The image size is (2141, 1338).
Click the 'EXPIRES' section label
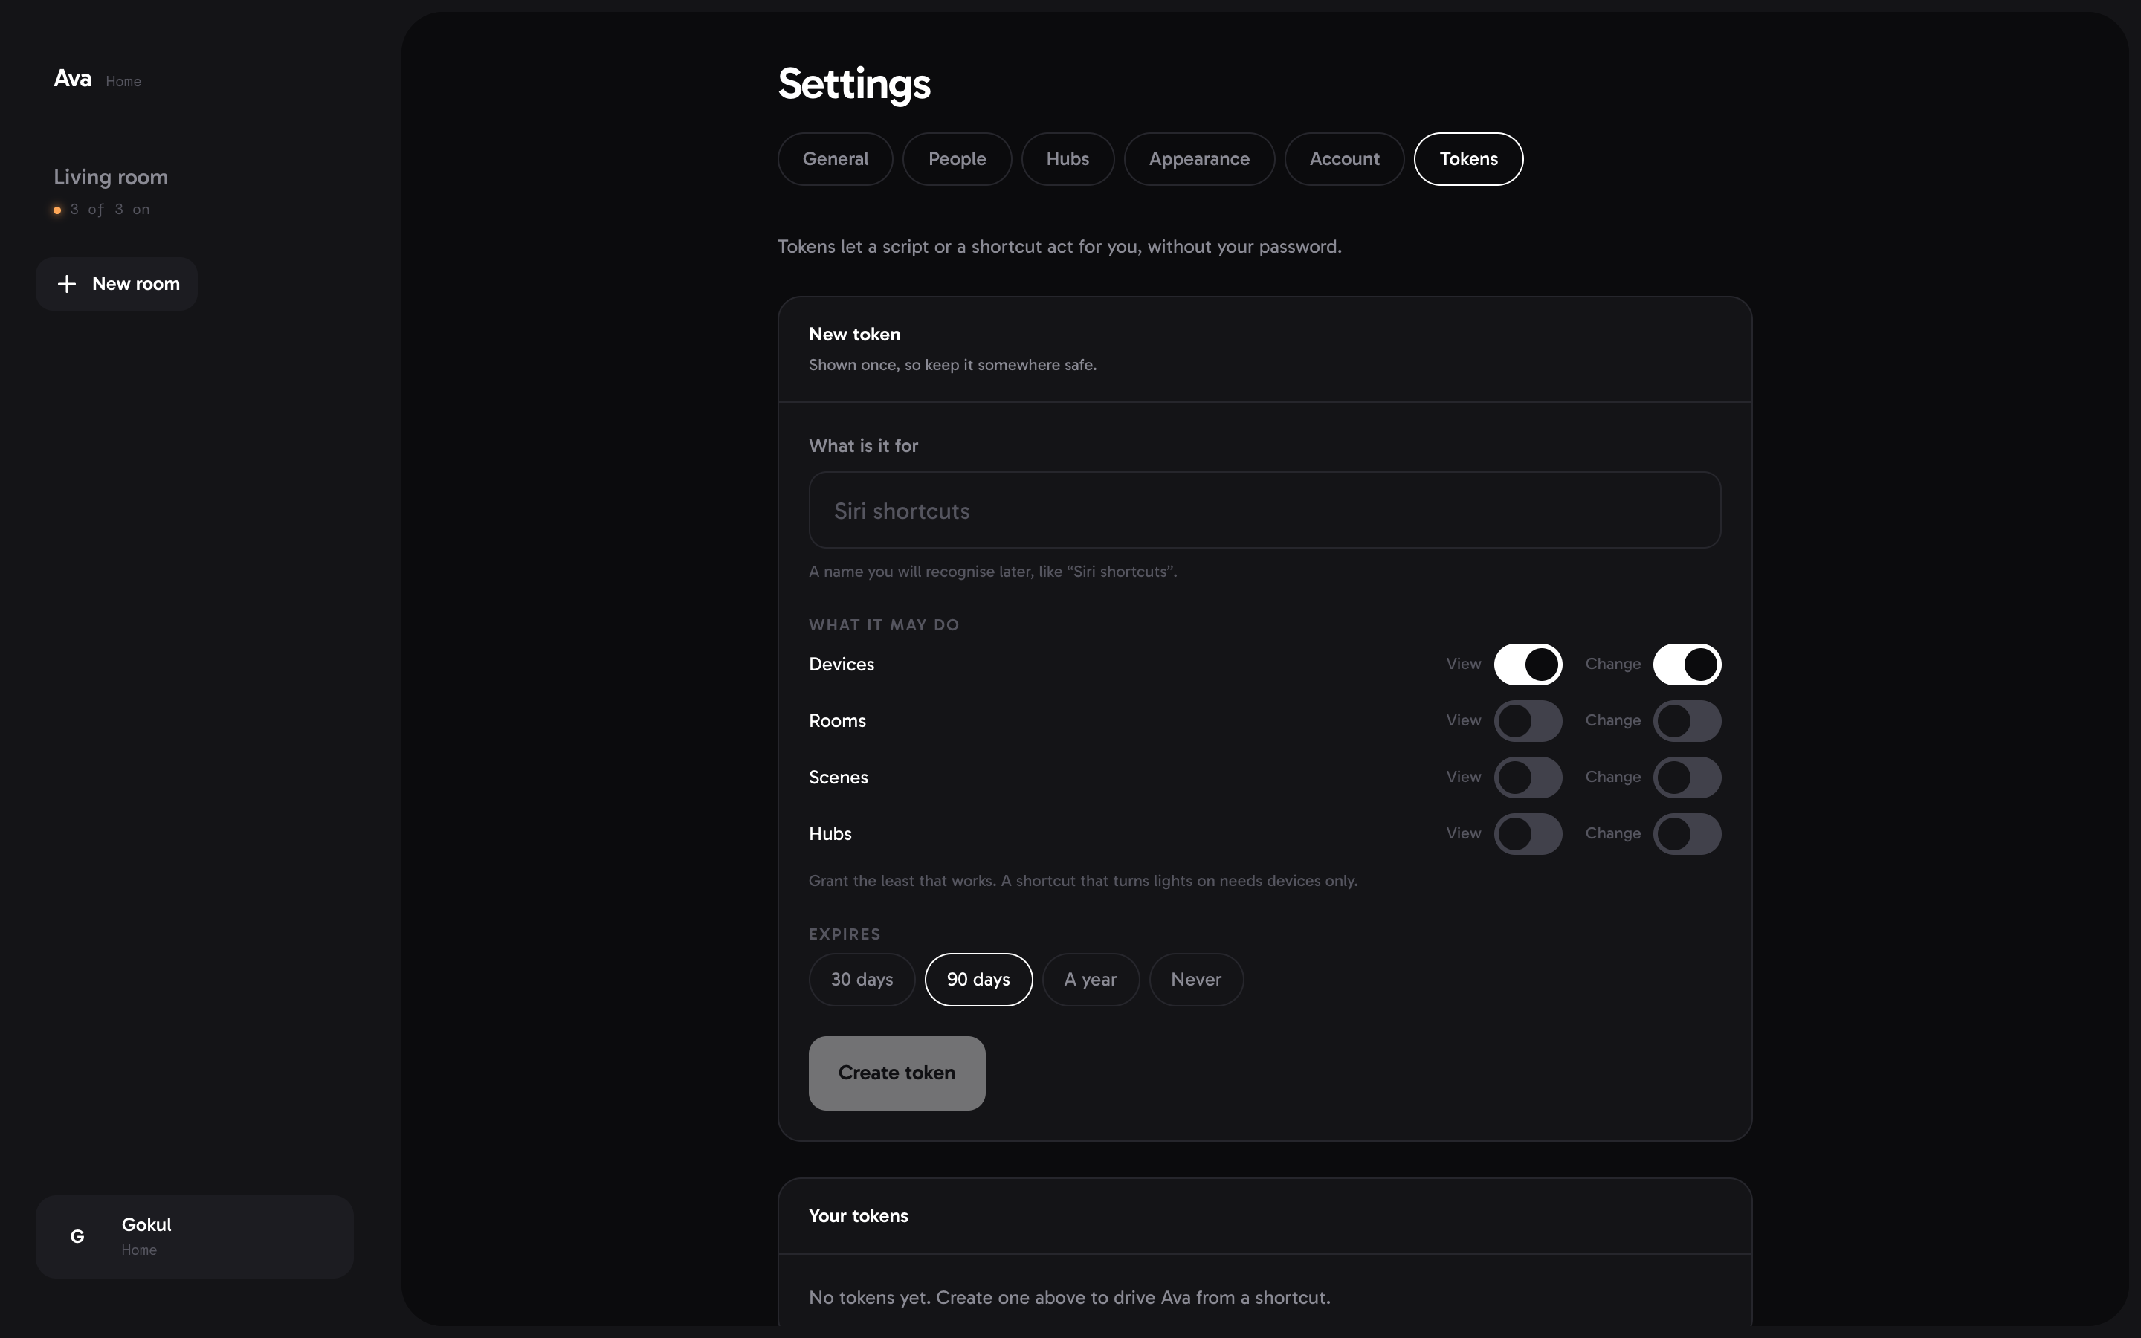845,934
